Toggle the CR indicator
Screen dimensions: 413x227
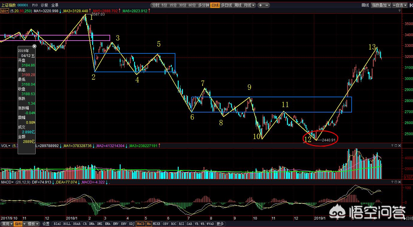coord(85,224)
